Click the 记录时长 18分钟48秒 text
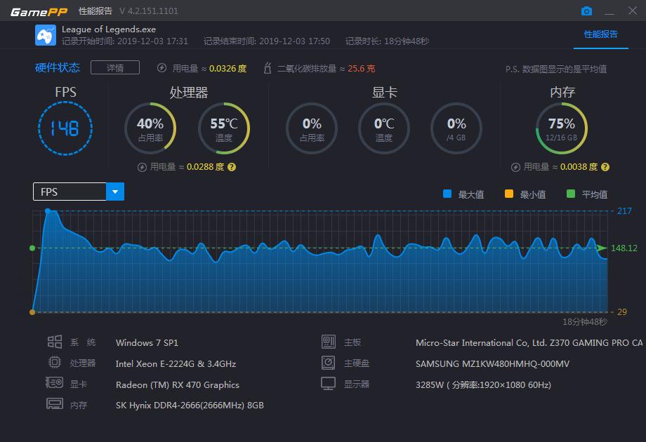 point(388,41)
